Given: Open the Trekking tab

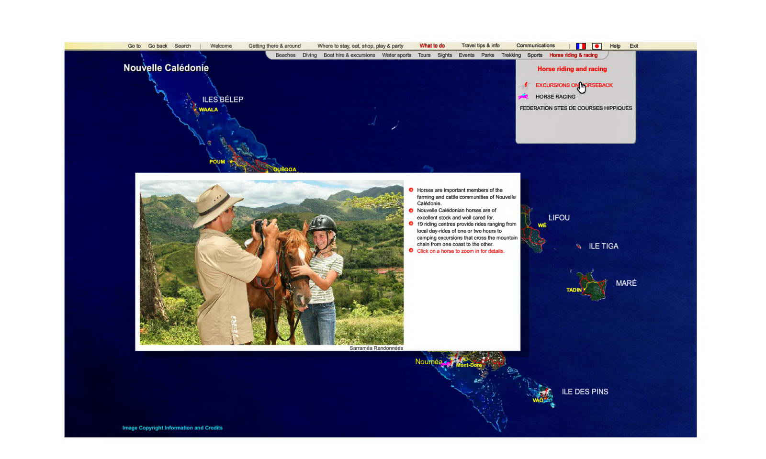Looking at the screenshot, I should click(511, 55).
